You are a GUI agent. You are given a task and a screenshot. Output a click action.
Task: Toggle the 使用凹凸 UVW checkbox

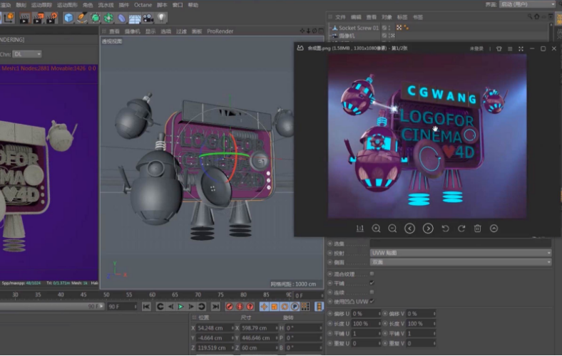click(x=372, y=301)
